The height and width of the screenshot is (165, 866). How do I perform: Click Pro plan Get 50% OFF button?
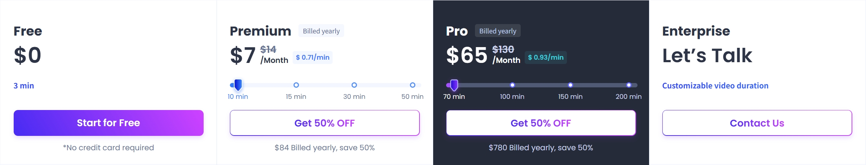coord(541,123)
